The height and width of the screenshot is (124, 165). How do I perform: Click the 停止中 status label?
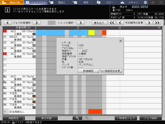click(x=123, y=7)
